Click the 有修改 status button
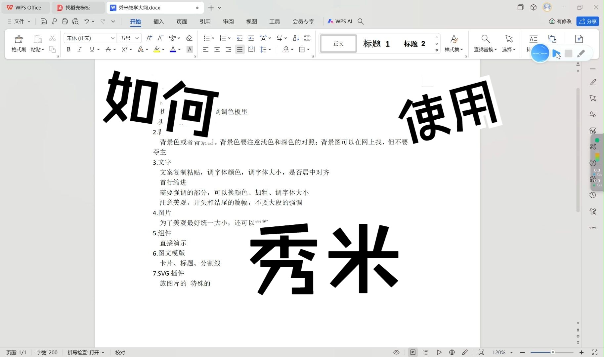 [560, 21]
